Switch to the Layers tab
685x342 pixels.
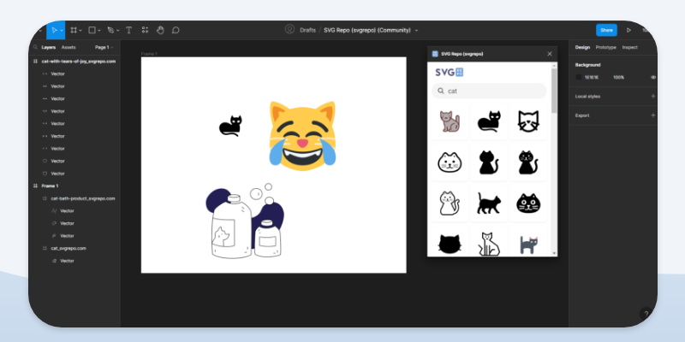click(49, 47)
